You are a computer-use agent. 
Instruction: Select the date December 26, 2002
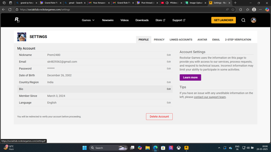(x=59, y=75)
